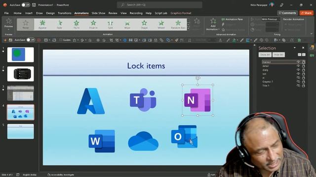
Task: Select slide 5 thumbnail
Action: [x=21, y=131]
